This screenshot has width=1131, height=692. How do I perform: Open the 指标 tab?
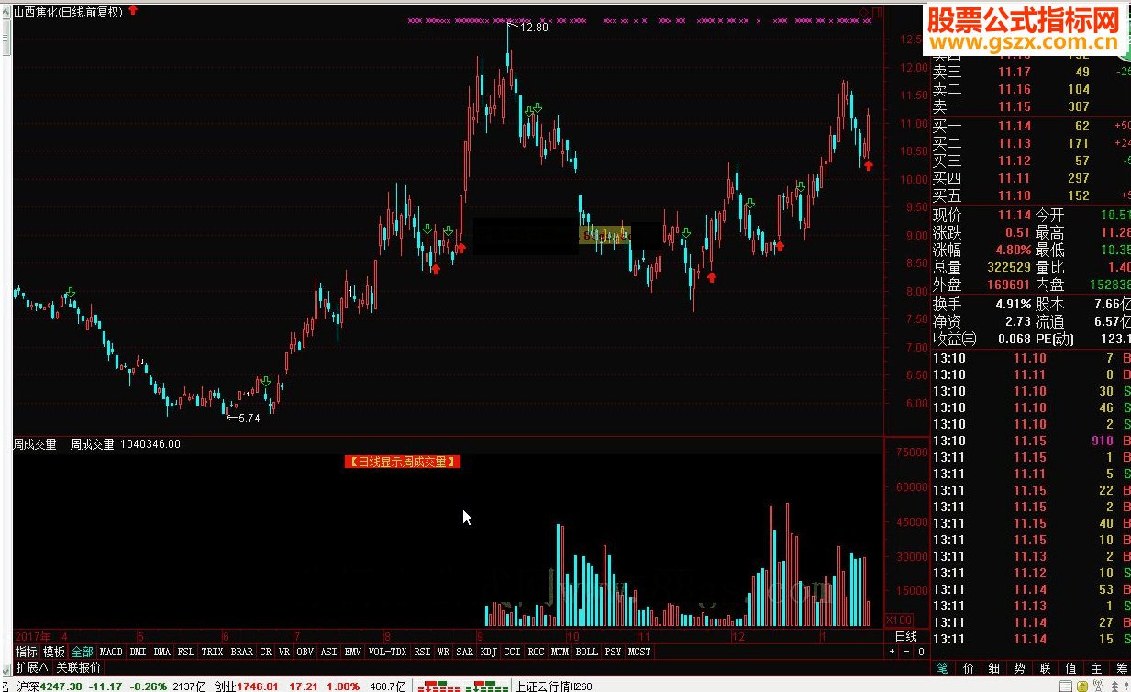click(26, 652)
